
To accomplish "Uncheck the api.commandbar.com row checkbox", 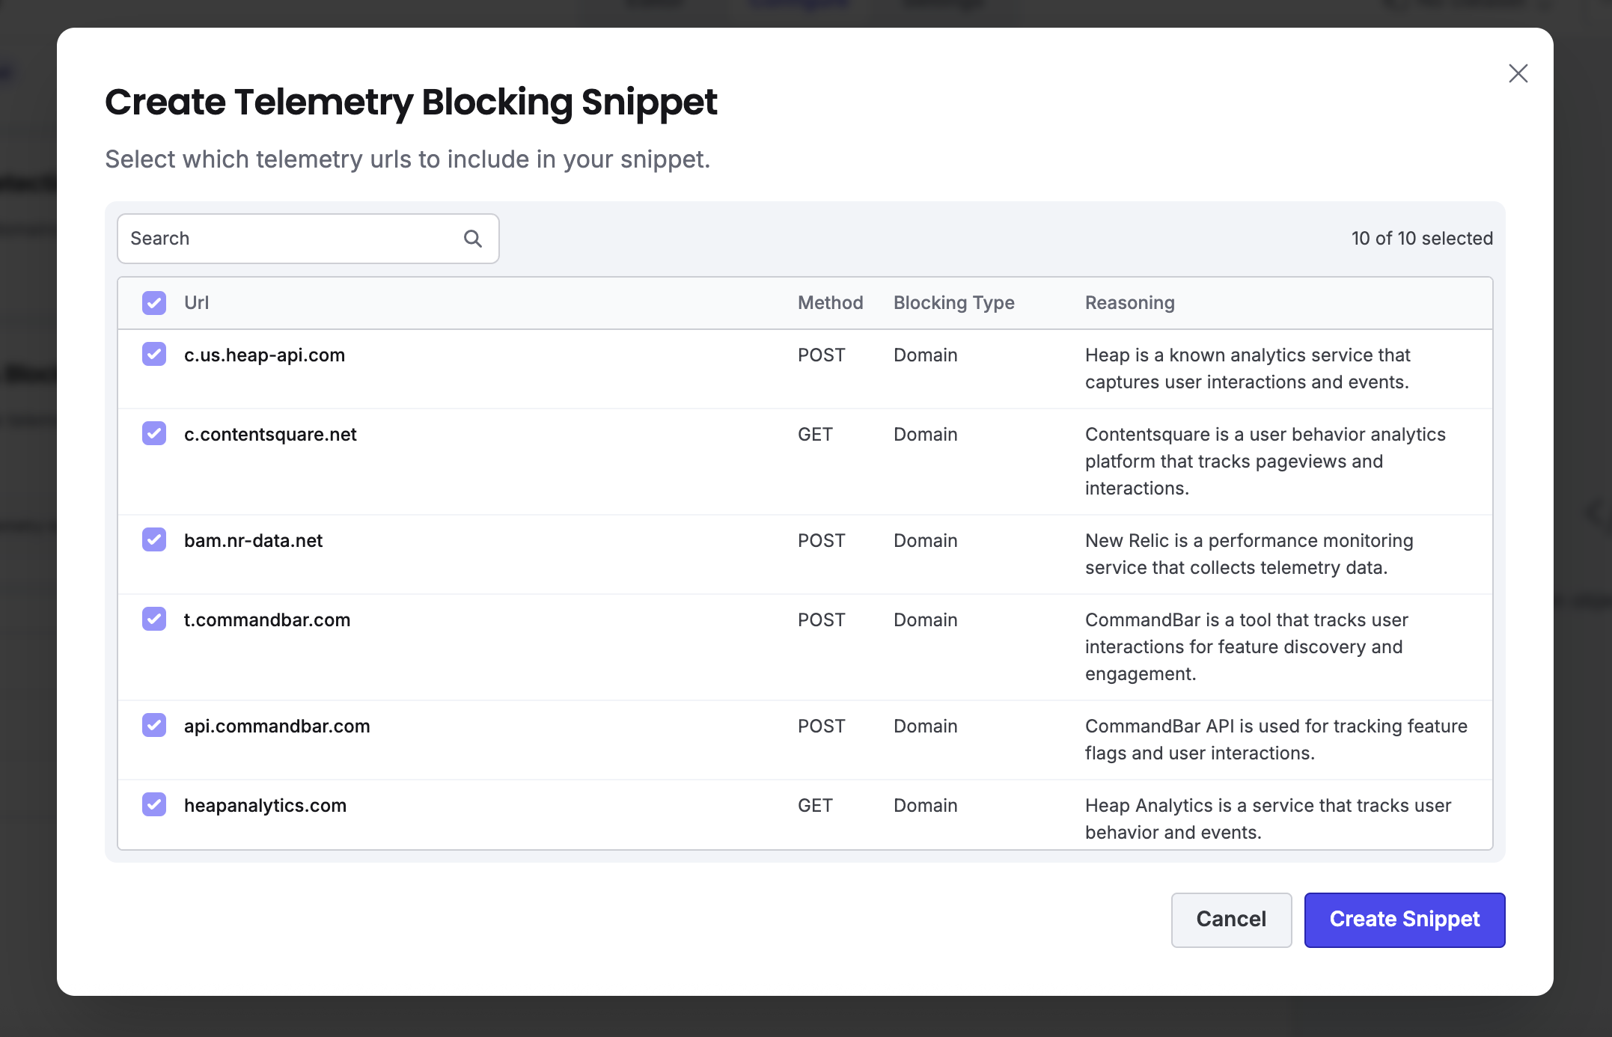I will click(x=154, y=725).
